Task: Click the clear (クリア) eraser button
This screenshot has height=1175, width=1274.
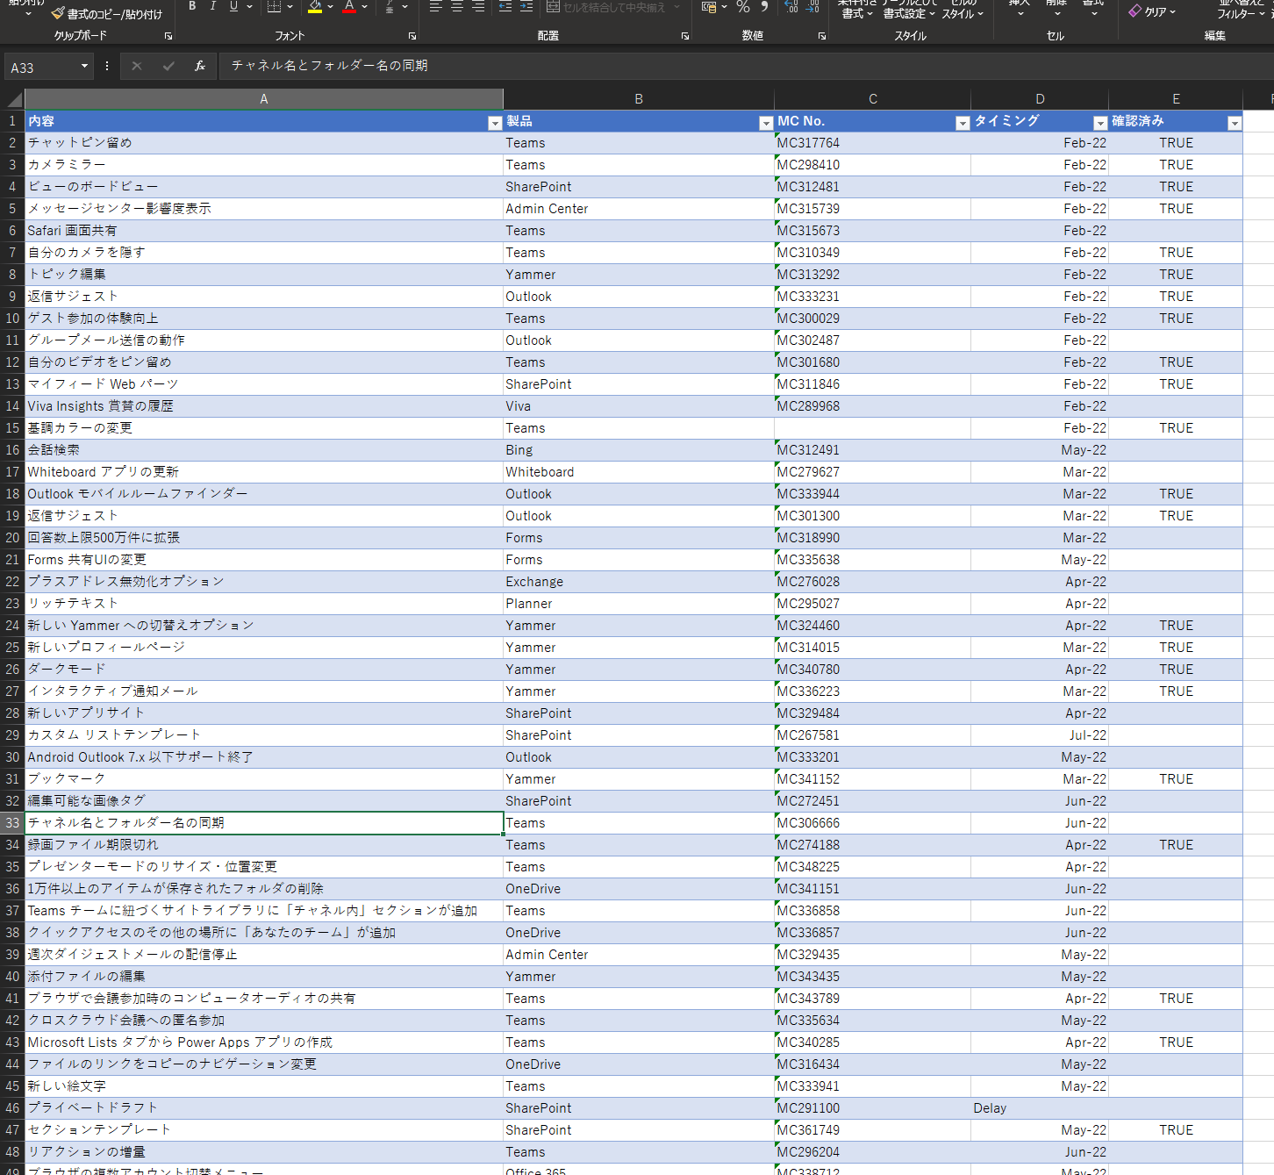Action: [x=1152, y=11]
